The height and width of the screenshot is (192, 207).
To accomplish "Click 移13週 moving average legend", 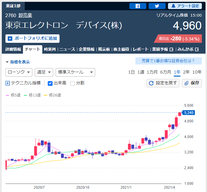I will point(32,95).
